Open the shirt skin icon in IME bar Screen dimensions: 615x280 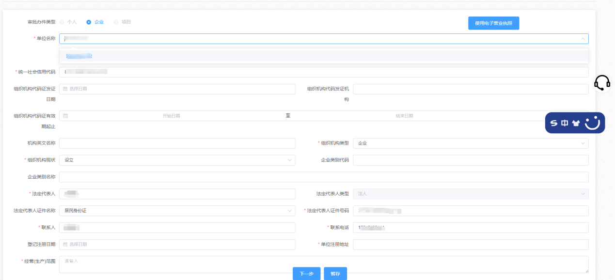pyautogui.click(x=576, y=123)
